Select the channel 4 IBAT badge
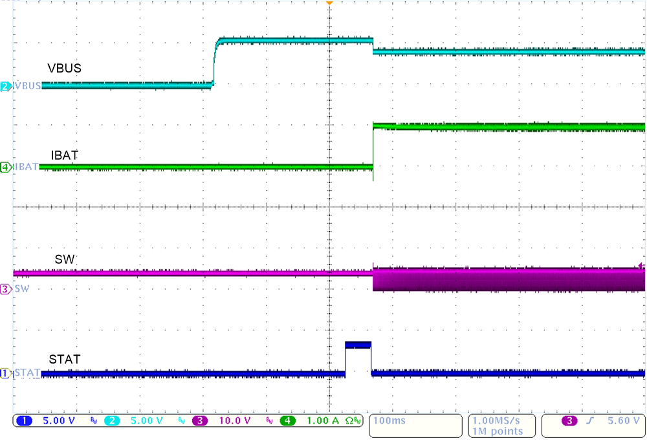Screen dimensions: 647x445 (x=4, y=166)
